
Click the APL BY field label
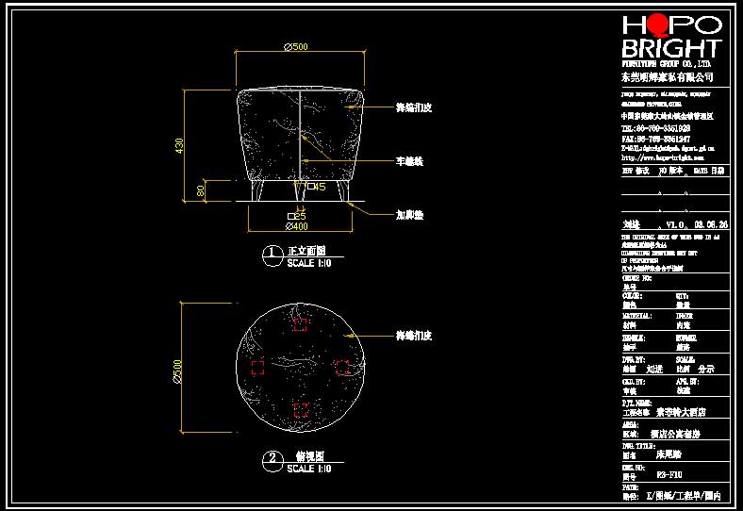tap(687, 382)
